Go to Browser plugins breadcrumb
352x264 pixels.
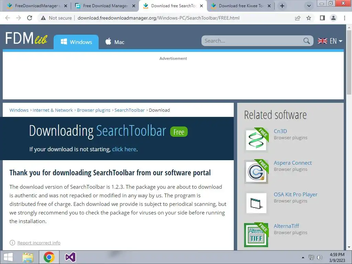[93, 110]
